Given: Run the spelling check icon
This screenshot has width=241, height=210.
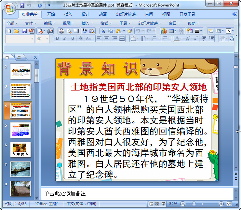Looking at the screenshot, I should coord(84,31).
